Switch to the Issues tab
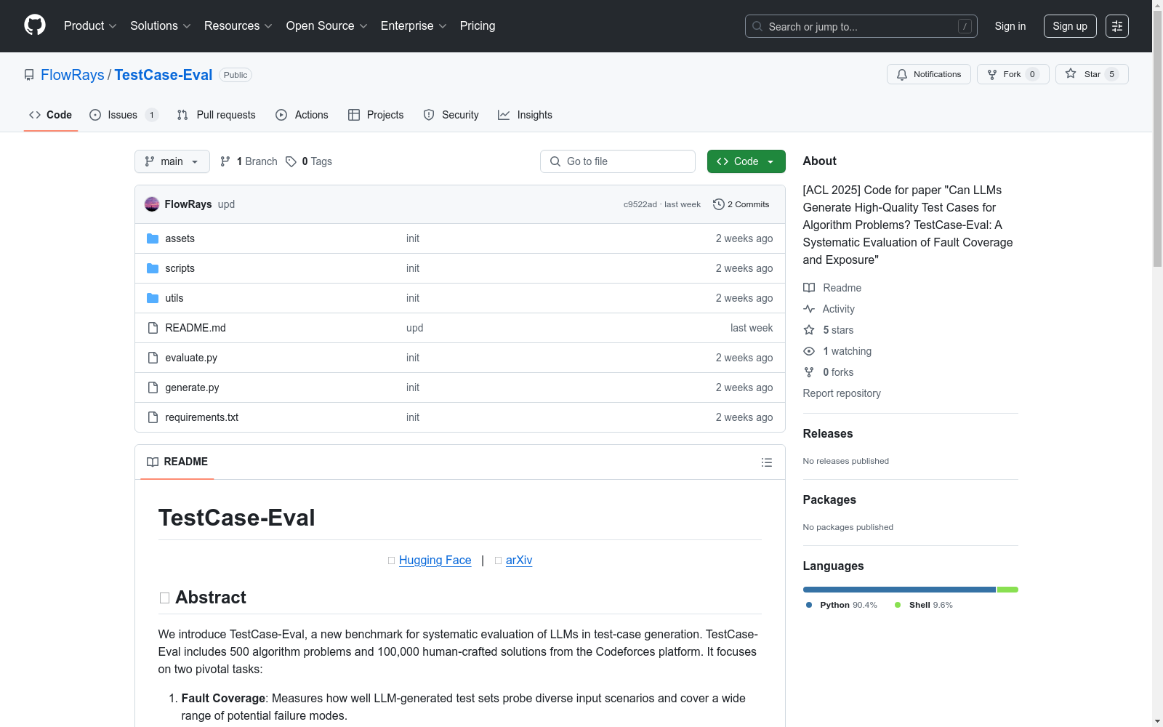Screen dimensions: 1163x727 (123, 115)
